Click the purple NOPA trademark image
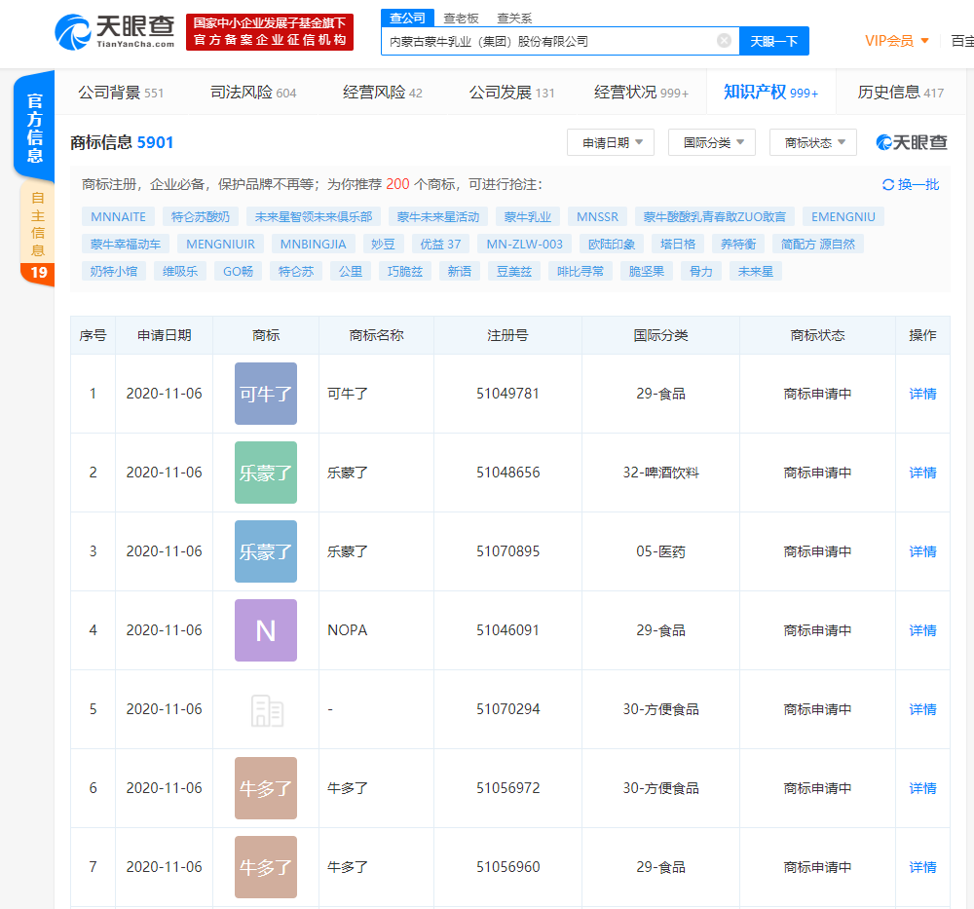 (265, 630)
